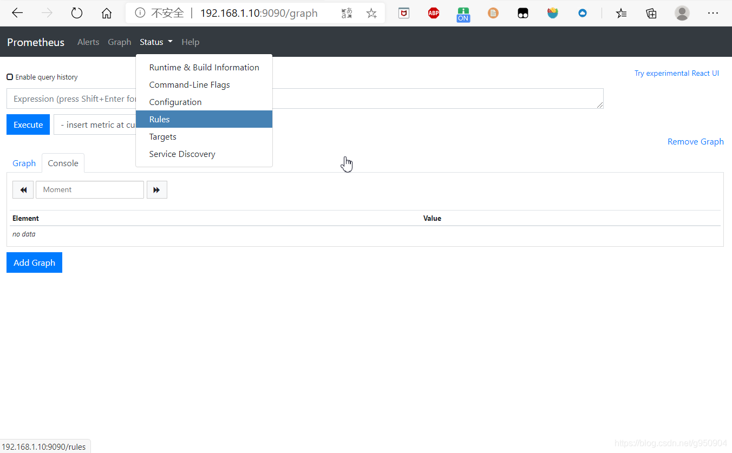
Task: Open the collections icon
Action: pyautogui.click(x=651, y=13)
